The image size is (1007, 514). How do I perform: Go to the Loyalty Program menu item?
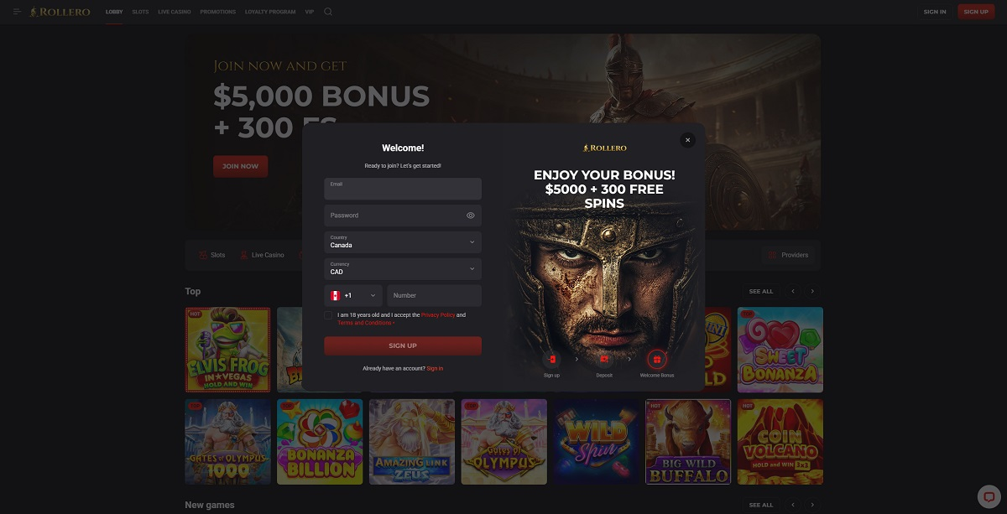270,12
